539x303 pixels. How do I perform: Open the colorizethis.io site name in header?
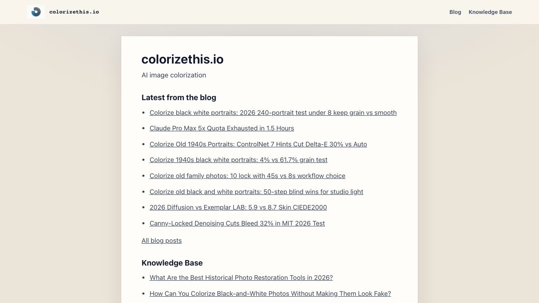click(74, 12)
